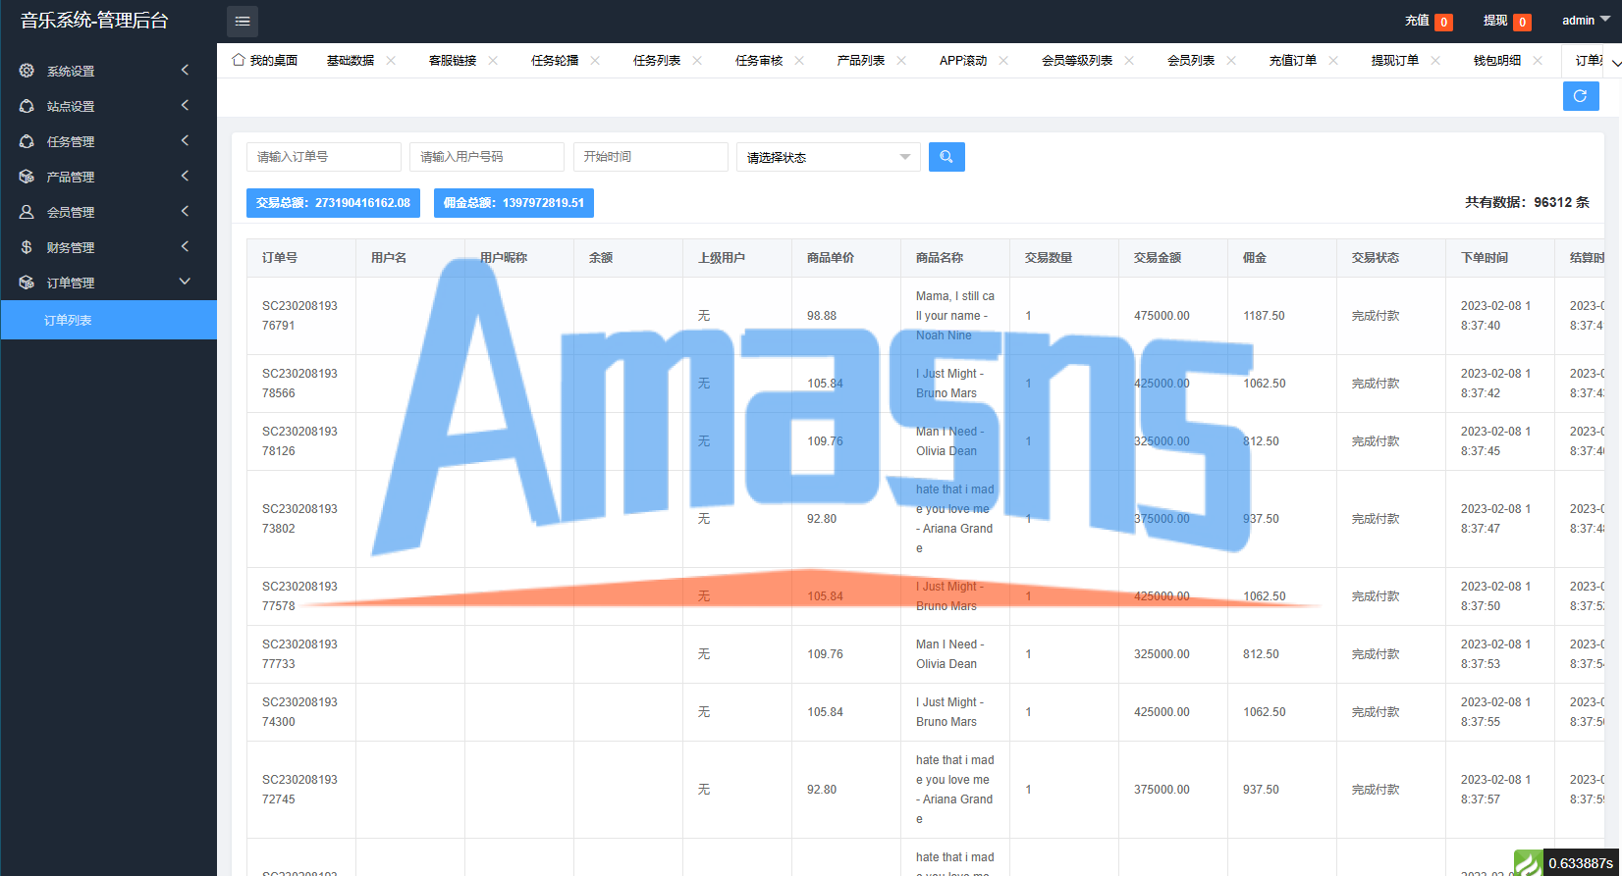Switch to the 提现订单 tab

[1395, 61]
